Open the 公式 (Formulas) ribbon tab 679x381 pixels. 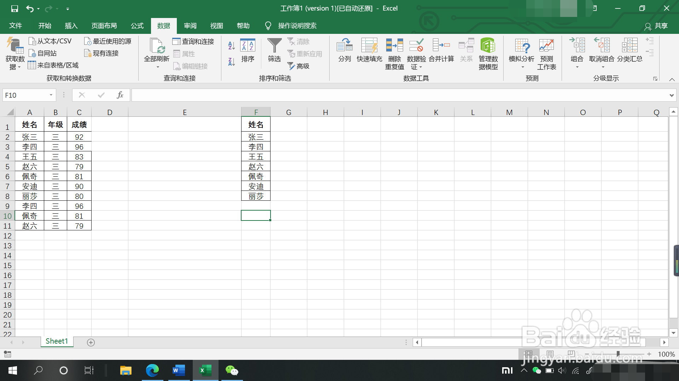137,26
